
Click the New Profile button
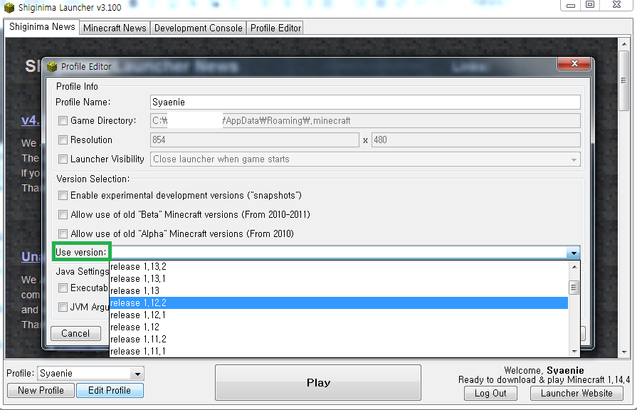tap(41, 391)
